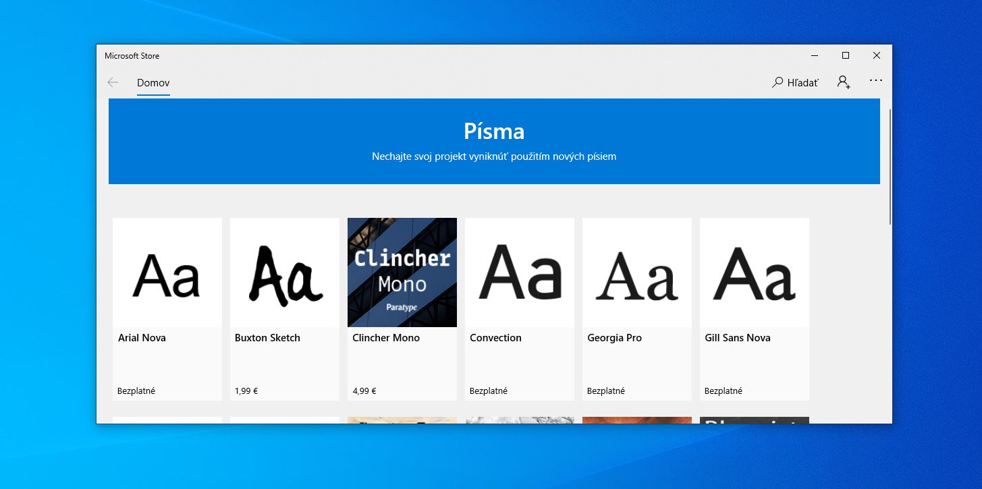
Task: Switch to the Domov tab
Action: pos(153,83)
